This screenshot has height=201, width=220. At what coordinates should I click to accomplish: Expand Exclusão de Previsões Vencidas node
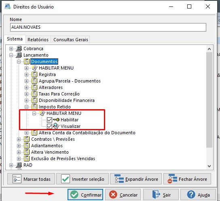[x=19, y=159]
